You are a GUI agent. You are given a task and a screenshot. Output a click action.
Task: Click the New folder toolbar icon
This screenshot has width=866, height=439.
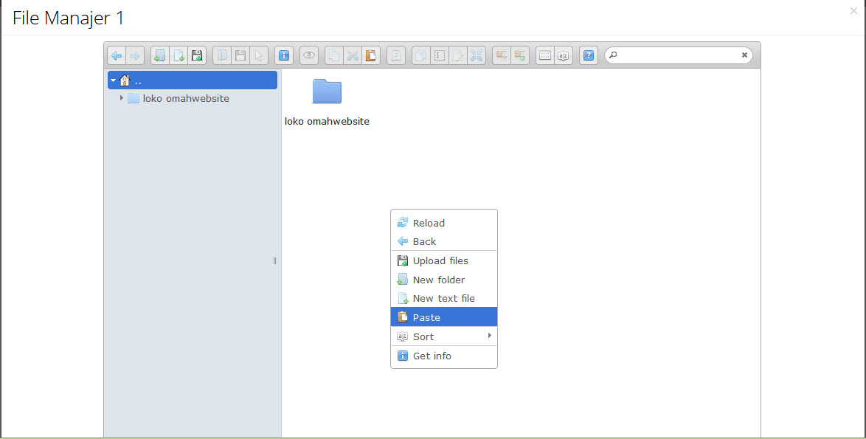pos(159,55)
